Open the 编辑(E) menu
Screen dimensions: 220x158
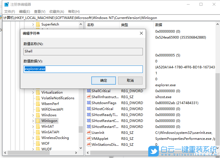click(24, 12)
